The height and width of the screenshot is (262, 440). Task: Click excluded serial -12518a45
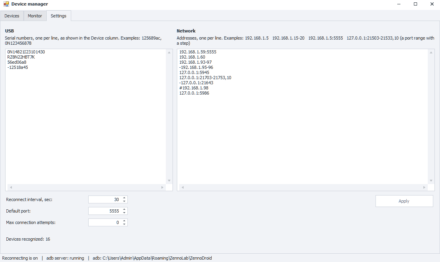click(x=18, y=67)
